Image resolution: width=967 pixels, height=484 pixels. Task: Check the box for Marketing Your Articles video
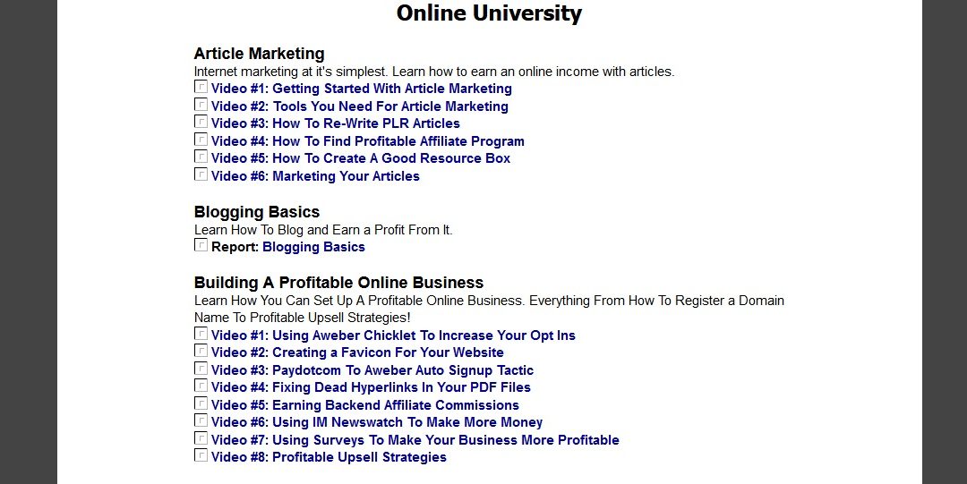pos(201,174)
